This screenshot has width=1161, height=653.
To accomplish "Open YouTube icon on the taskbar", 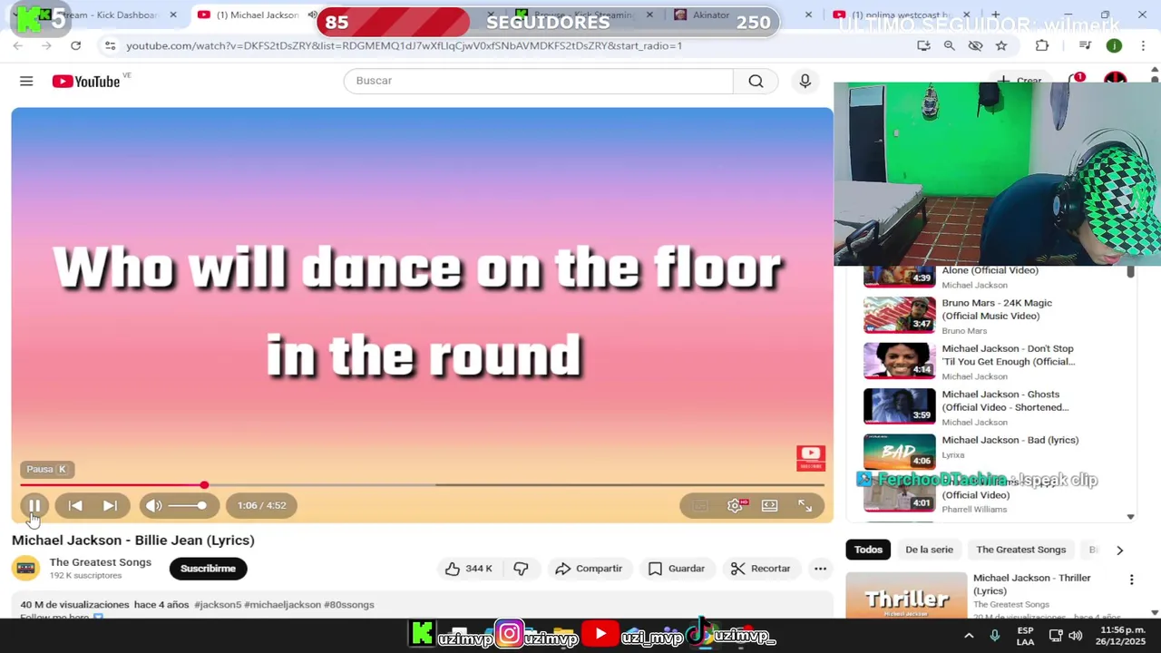I will click(x=600, y=634).
